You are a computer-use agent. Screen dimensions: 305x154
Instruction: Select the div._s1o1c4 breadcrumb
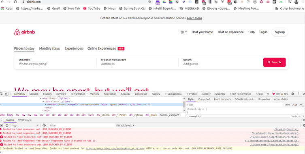point(103,115)
